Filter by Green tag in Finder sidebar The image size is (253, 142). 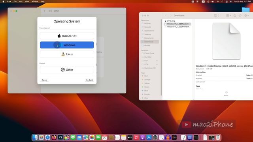(147, 87)
